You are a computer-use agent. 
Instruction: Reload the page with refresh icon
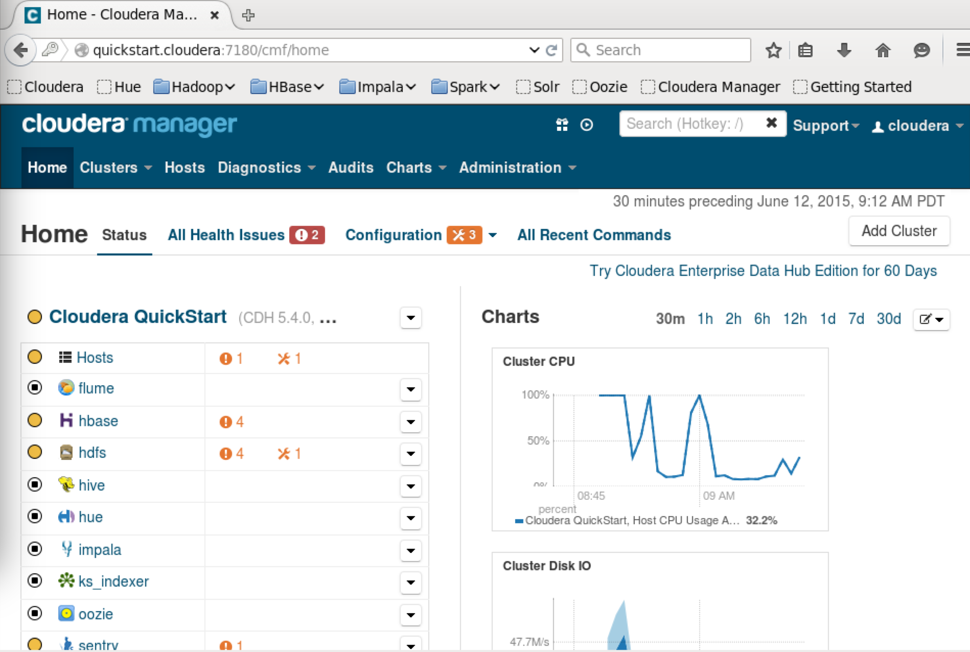pyautogui.click(x=551, y=50)
